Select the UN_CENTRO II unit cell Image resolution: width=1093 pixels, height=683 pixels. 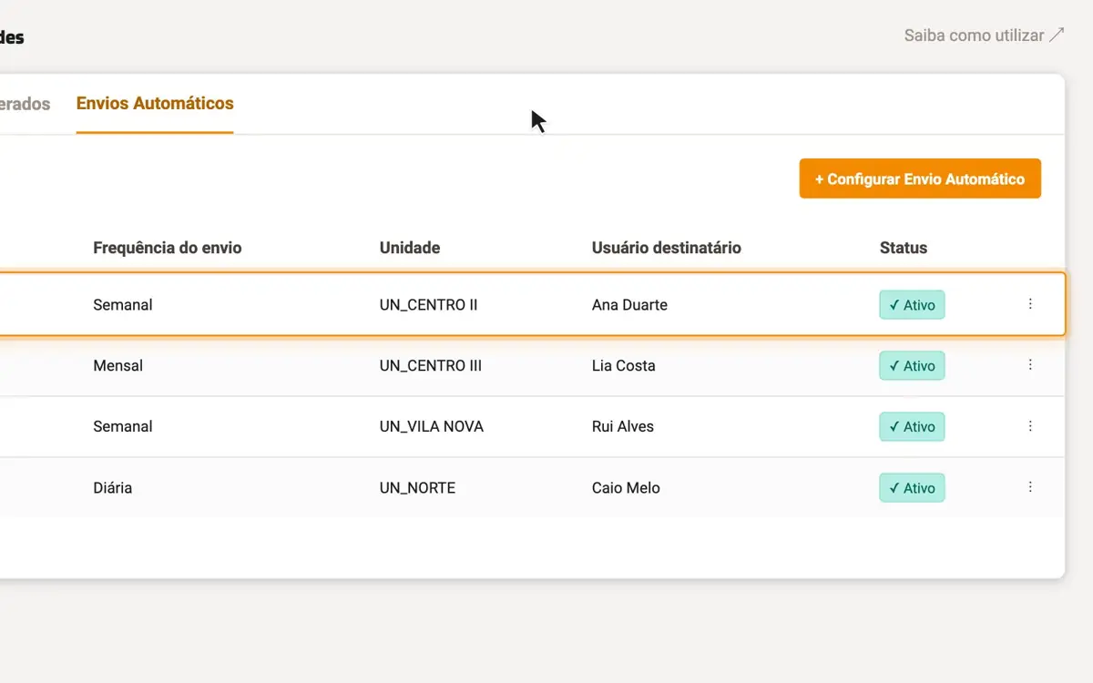[x=429, y=305]
